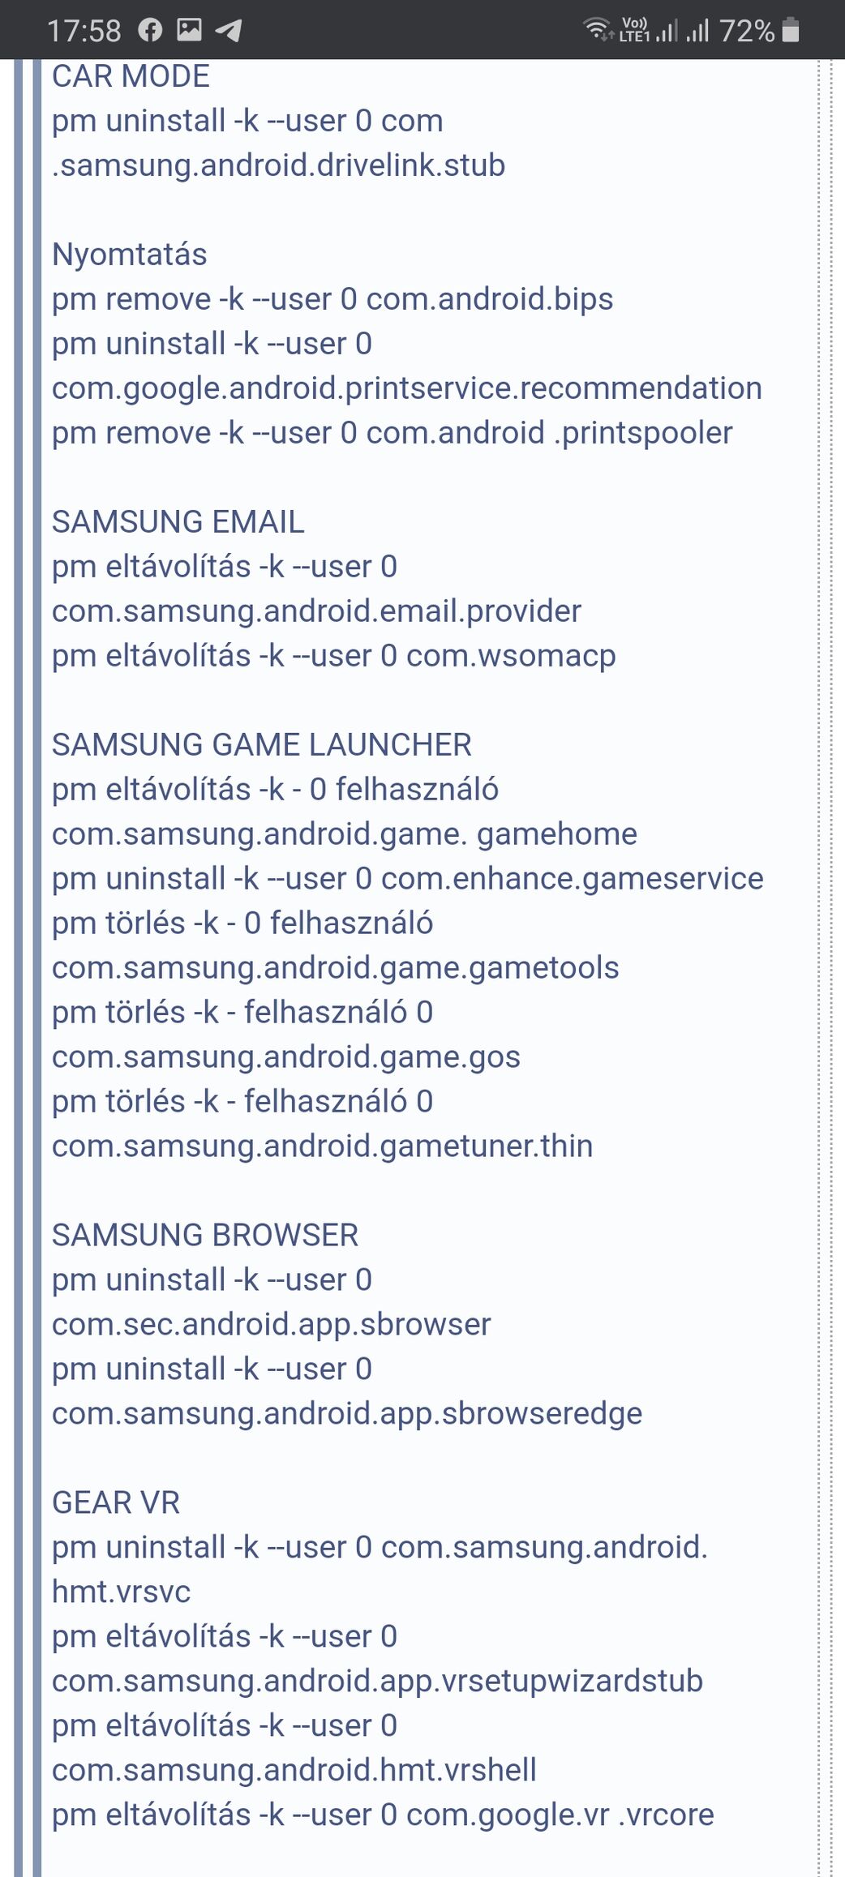The width and height of the screenshot is (845, 1877).
Task: Select the com.android.bips command line
Action: pyautogui.click(x=332, y=299)
